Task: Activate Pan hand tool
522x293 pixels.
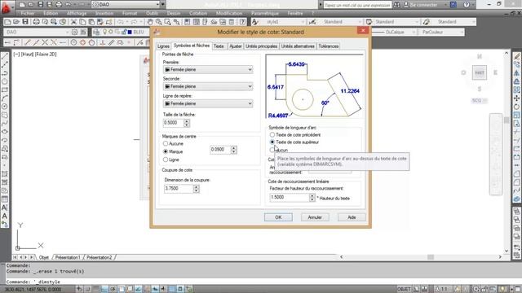Action: coord(150,22)
